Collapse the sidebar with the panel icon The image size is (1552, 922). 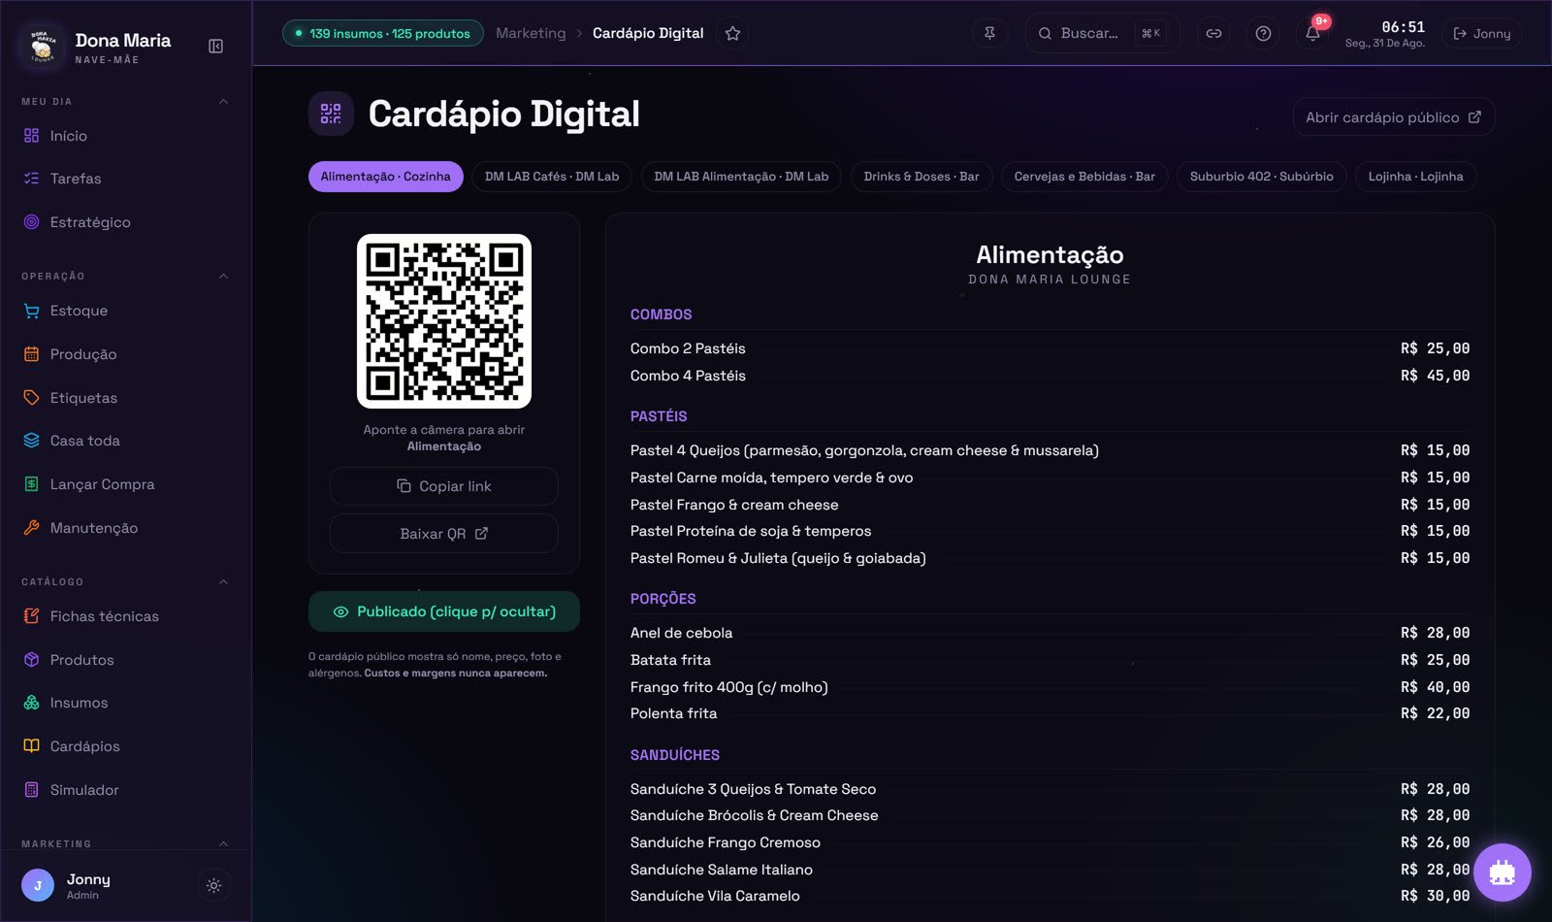pyautogui.click(x=215, y=47)
